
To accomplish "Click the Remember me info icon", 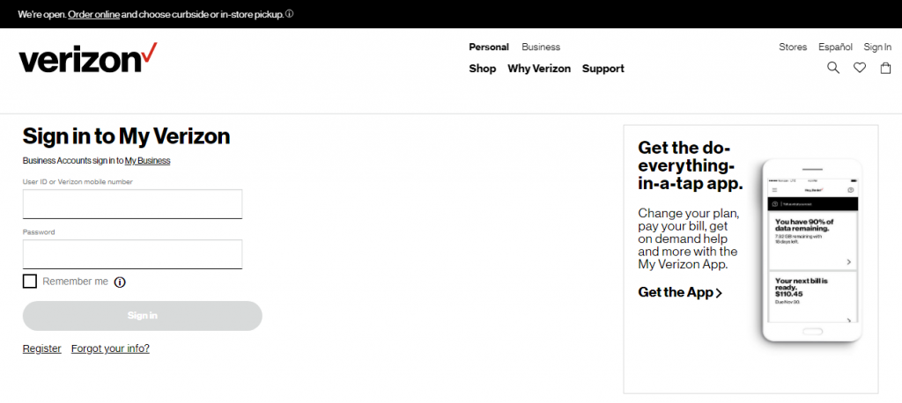I will coord(120,282).
